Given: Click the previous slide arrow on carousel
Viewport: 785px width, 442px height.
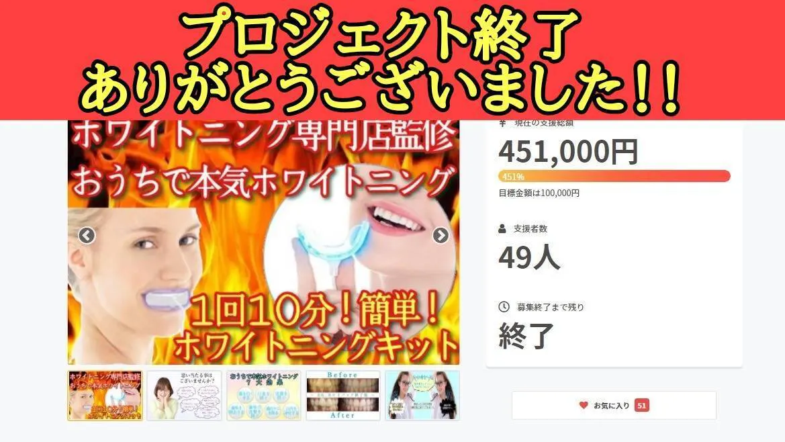Looking at the screenshot, I should click(87, 235).
